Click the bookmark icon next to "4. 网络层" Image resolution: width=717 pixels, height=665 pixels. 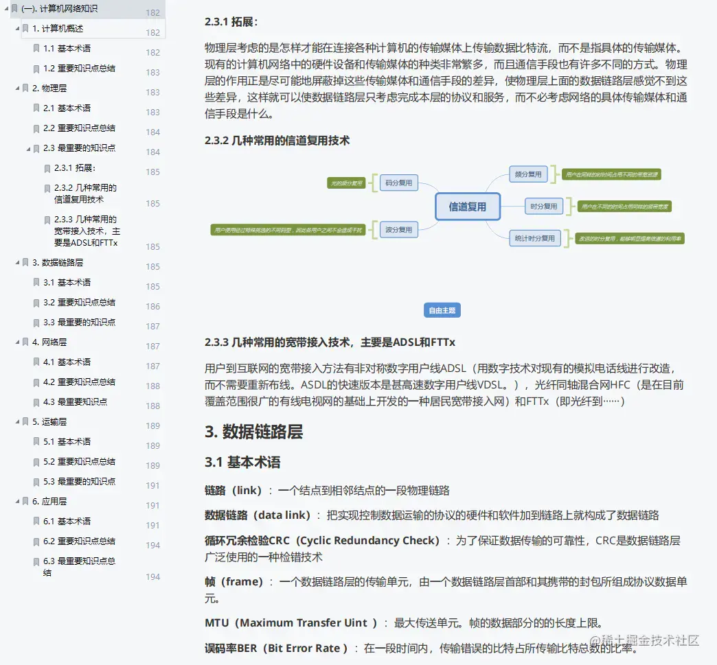[x=26, y=342]
